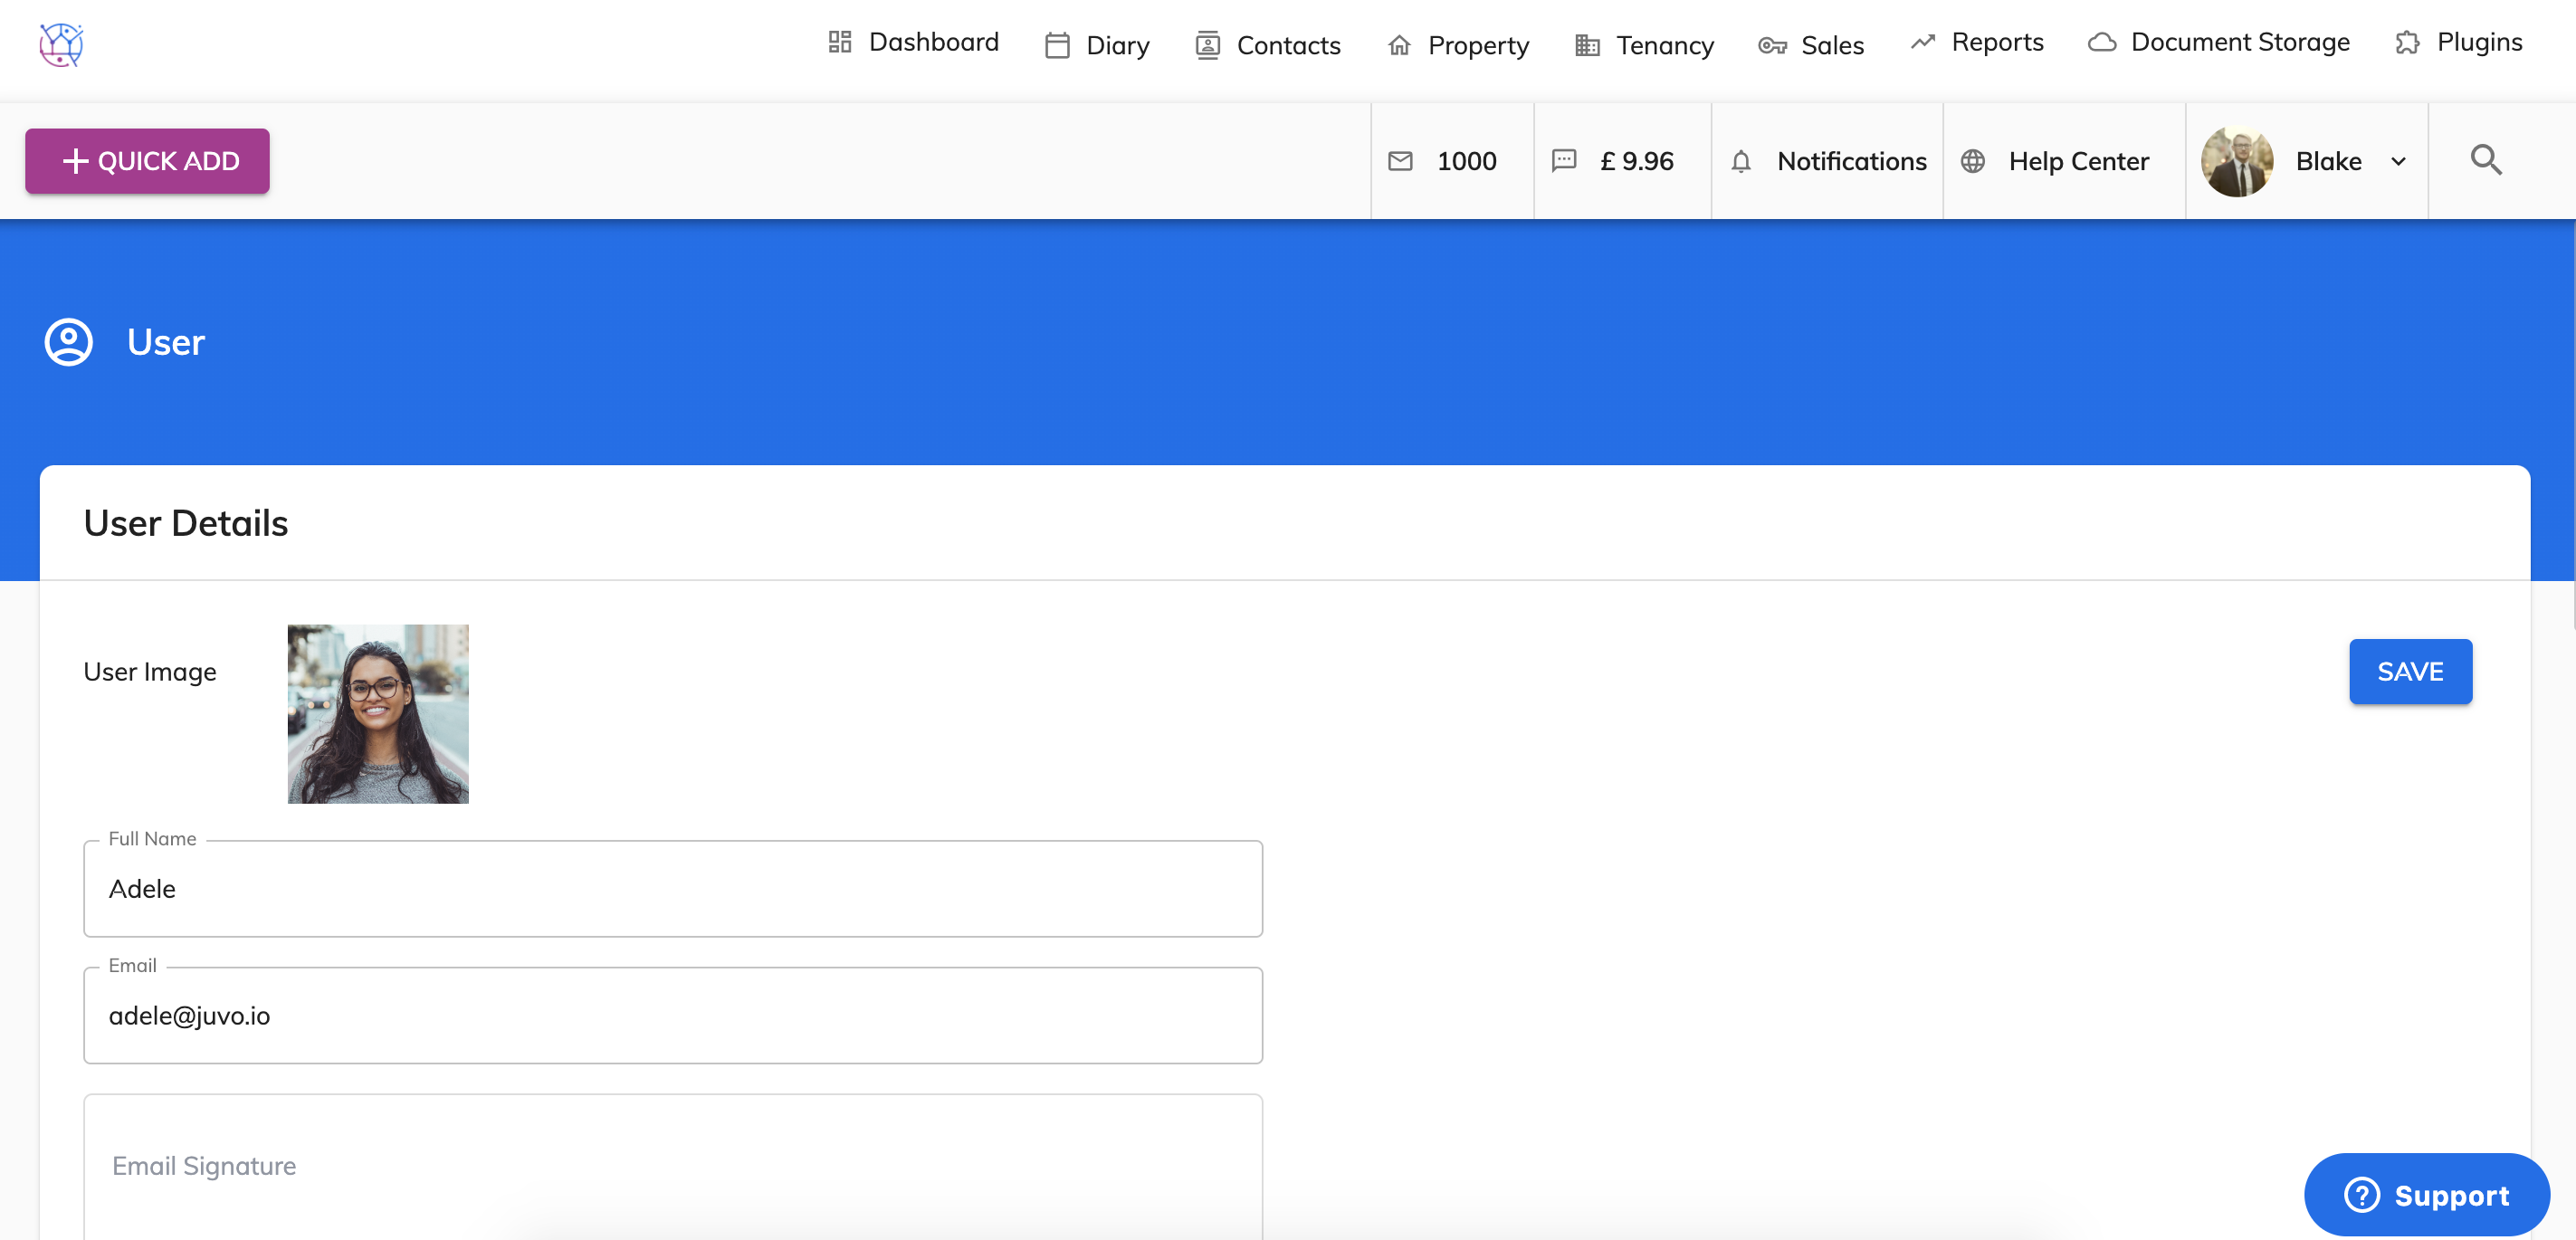Open the Contacts menu
Image resolution: width=2576 pixels, height=1240 pixels.
1267,45
